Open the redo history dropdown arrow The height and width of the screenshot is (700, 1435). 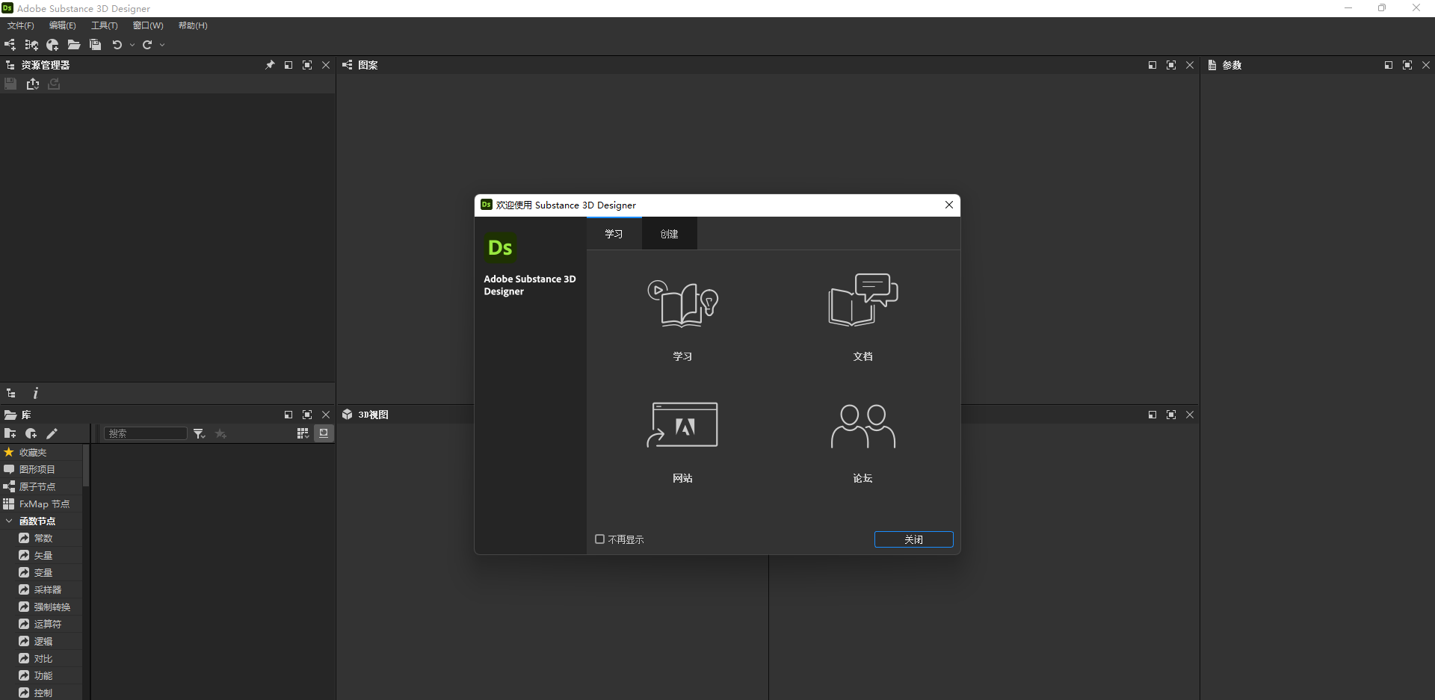point(162,45)
